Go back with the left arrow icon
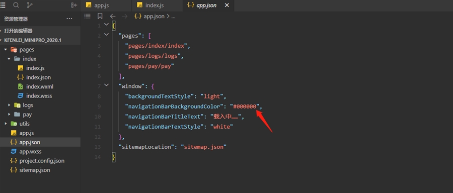Image resolution: width=453 pixels, height=193 pixels. pyautogui.click(x=113, y=17)
